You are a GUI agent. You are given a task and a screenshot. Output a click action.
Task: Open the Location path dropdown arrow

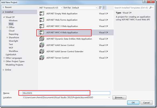(x=109, y=98)
